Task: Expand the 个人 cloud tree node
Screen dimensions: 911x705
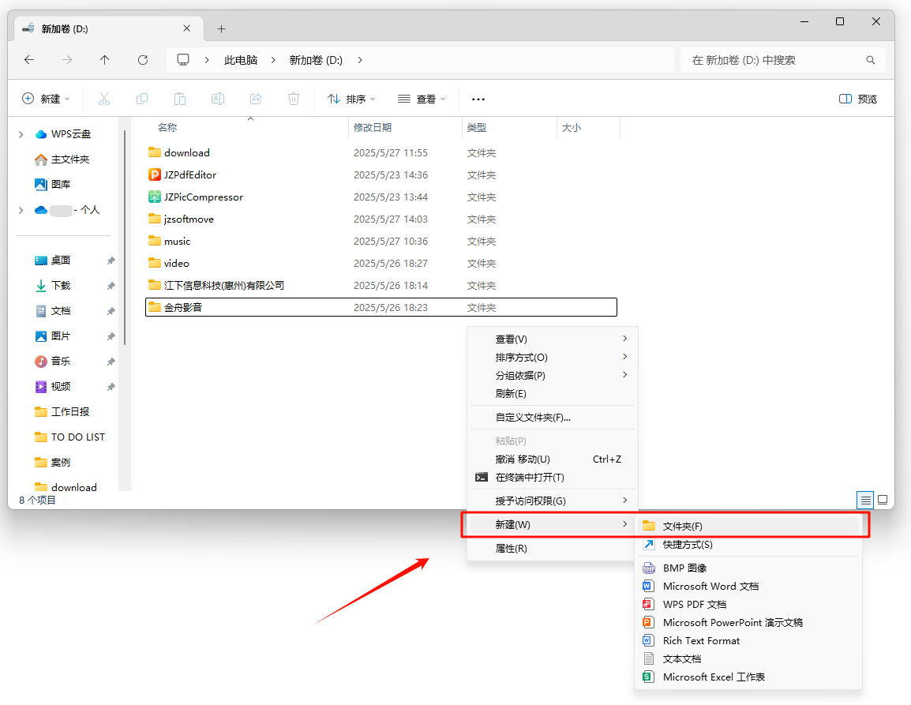Action: coord(21,210)
